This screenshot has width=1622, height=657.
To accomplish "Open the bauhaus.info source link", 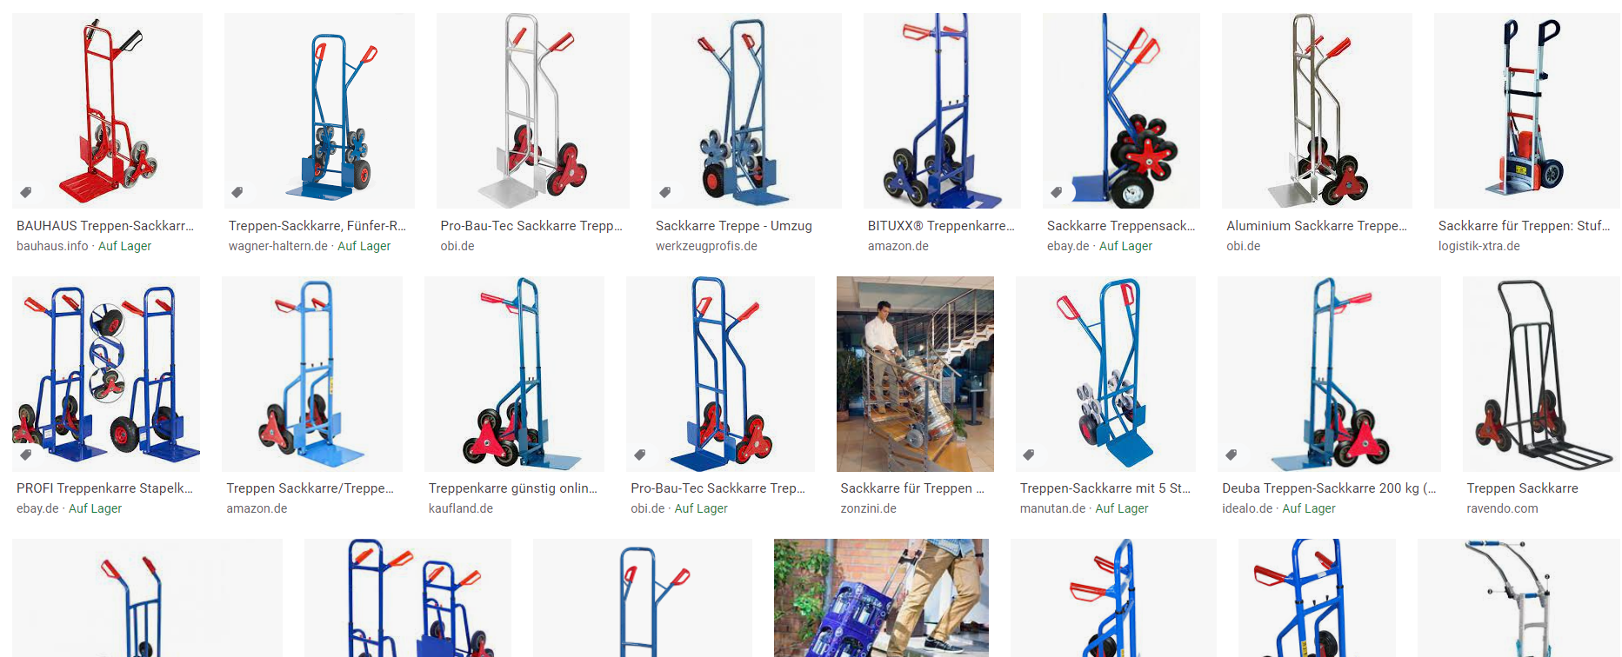I will 52,246.
